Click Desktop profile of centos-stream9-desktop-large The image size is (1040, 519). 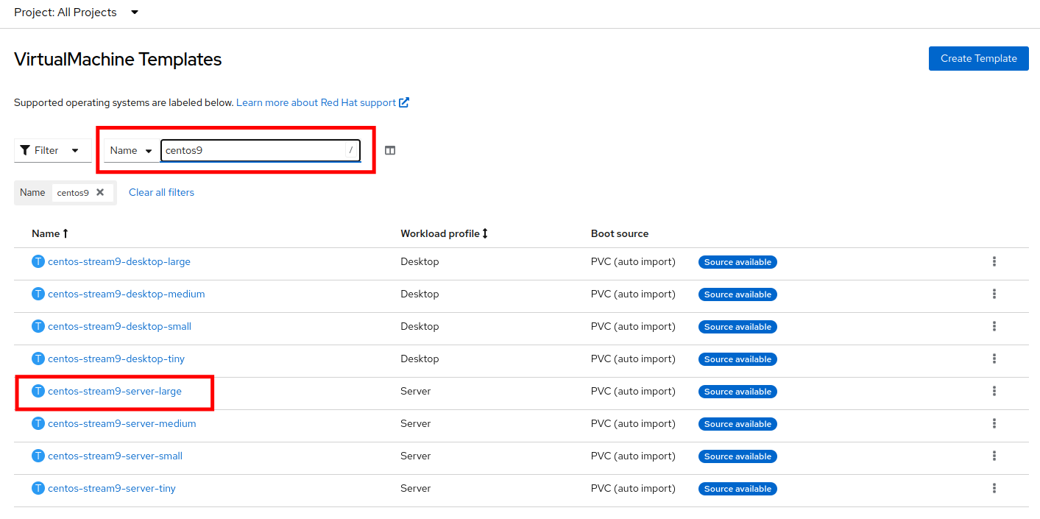420,261
